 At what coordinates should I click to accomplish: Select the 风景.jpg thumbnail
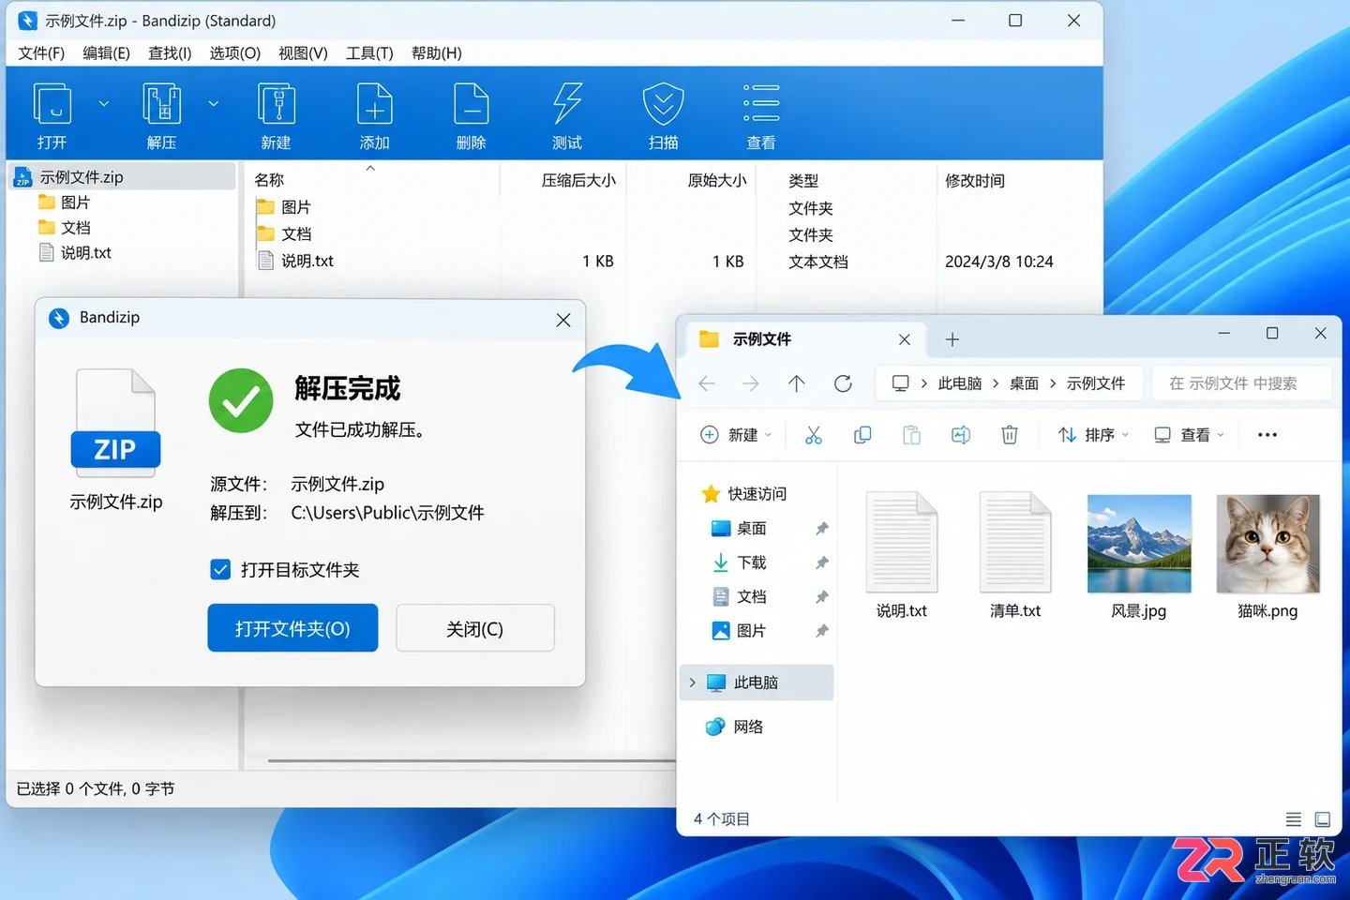coord(1139,544)
